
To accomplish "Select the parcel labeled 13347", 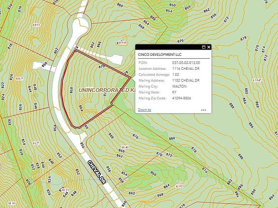I will tap(257, 80).
